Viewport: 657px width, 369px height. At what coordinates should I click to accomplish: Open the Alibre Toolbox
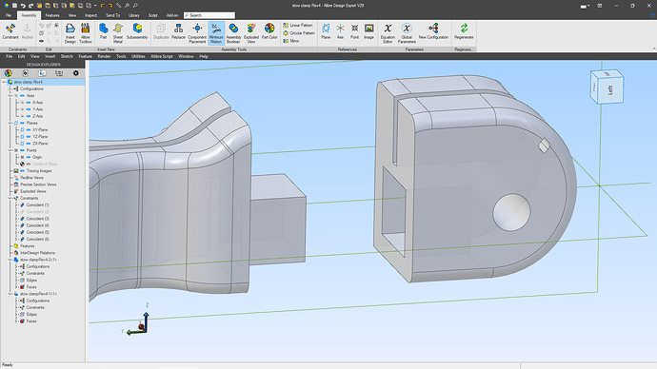pos(85,33)
